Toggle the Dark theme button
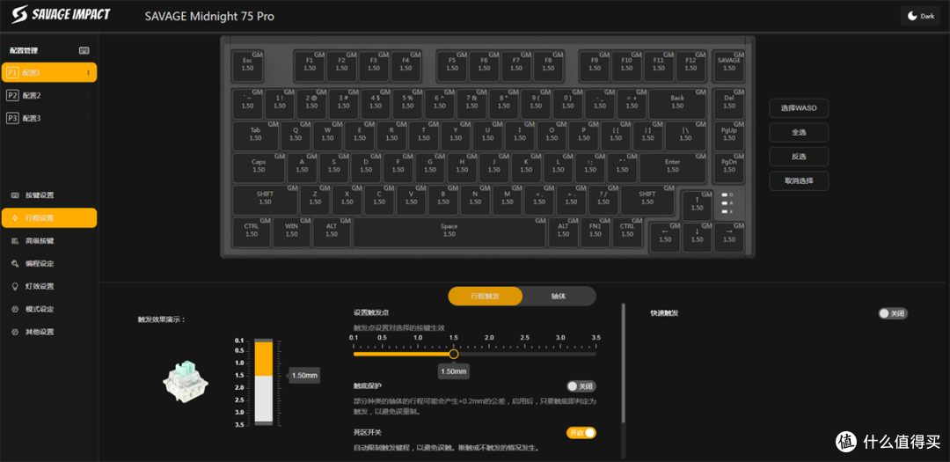 pyautogui.click(x=921, y=17)
